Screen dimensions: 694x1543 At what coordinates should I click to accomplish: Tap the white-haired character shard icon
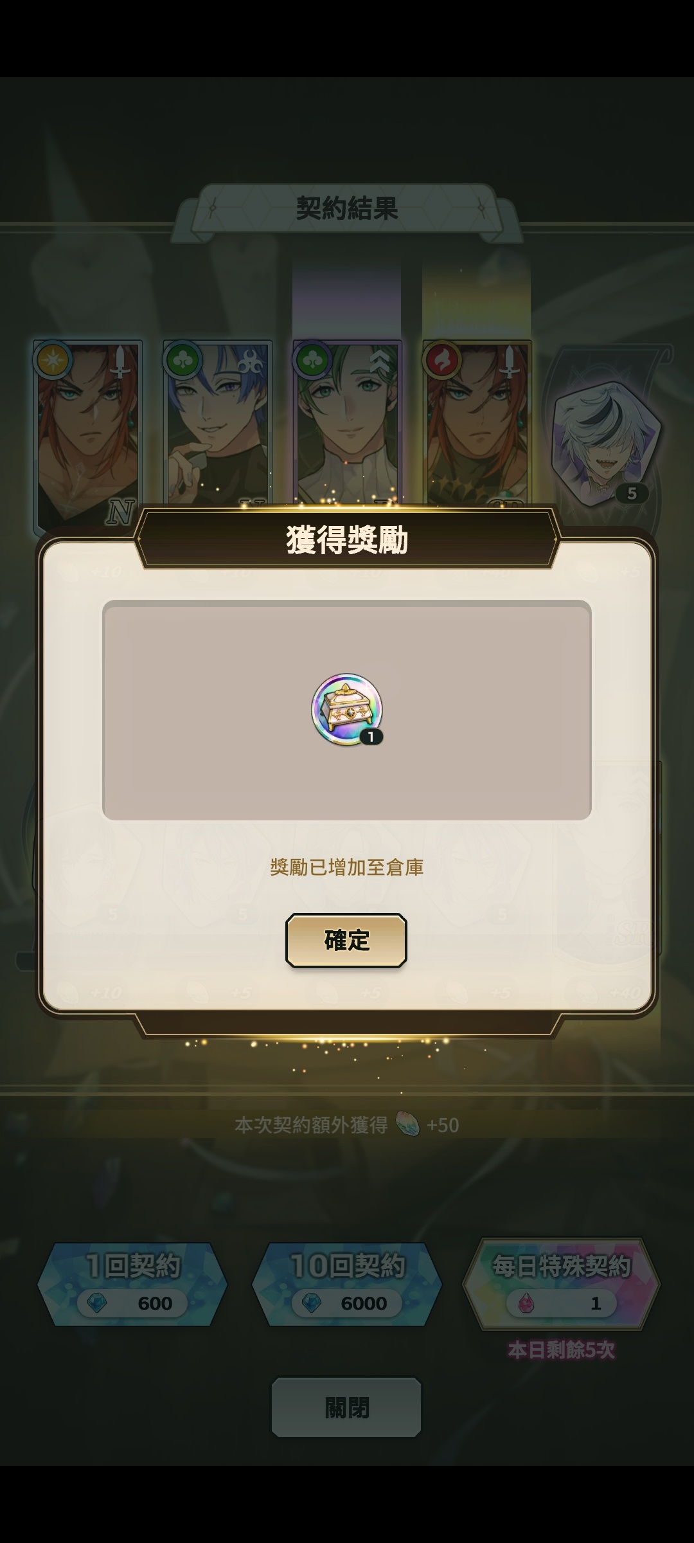point(606,443)
